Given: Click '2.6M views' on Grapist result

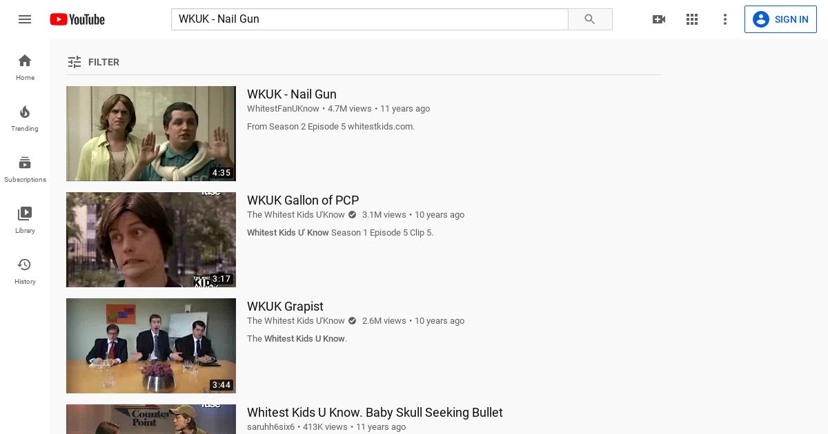Looking at the screenshot, I should point(384,321).
